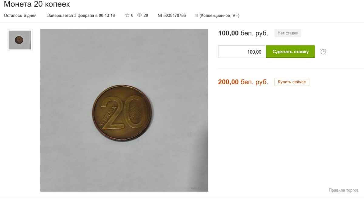
Task: Set bid reminder alarm clock icon
Action: pos(323,52)
